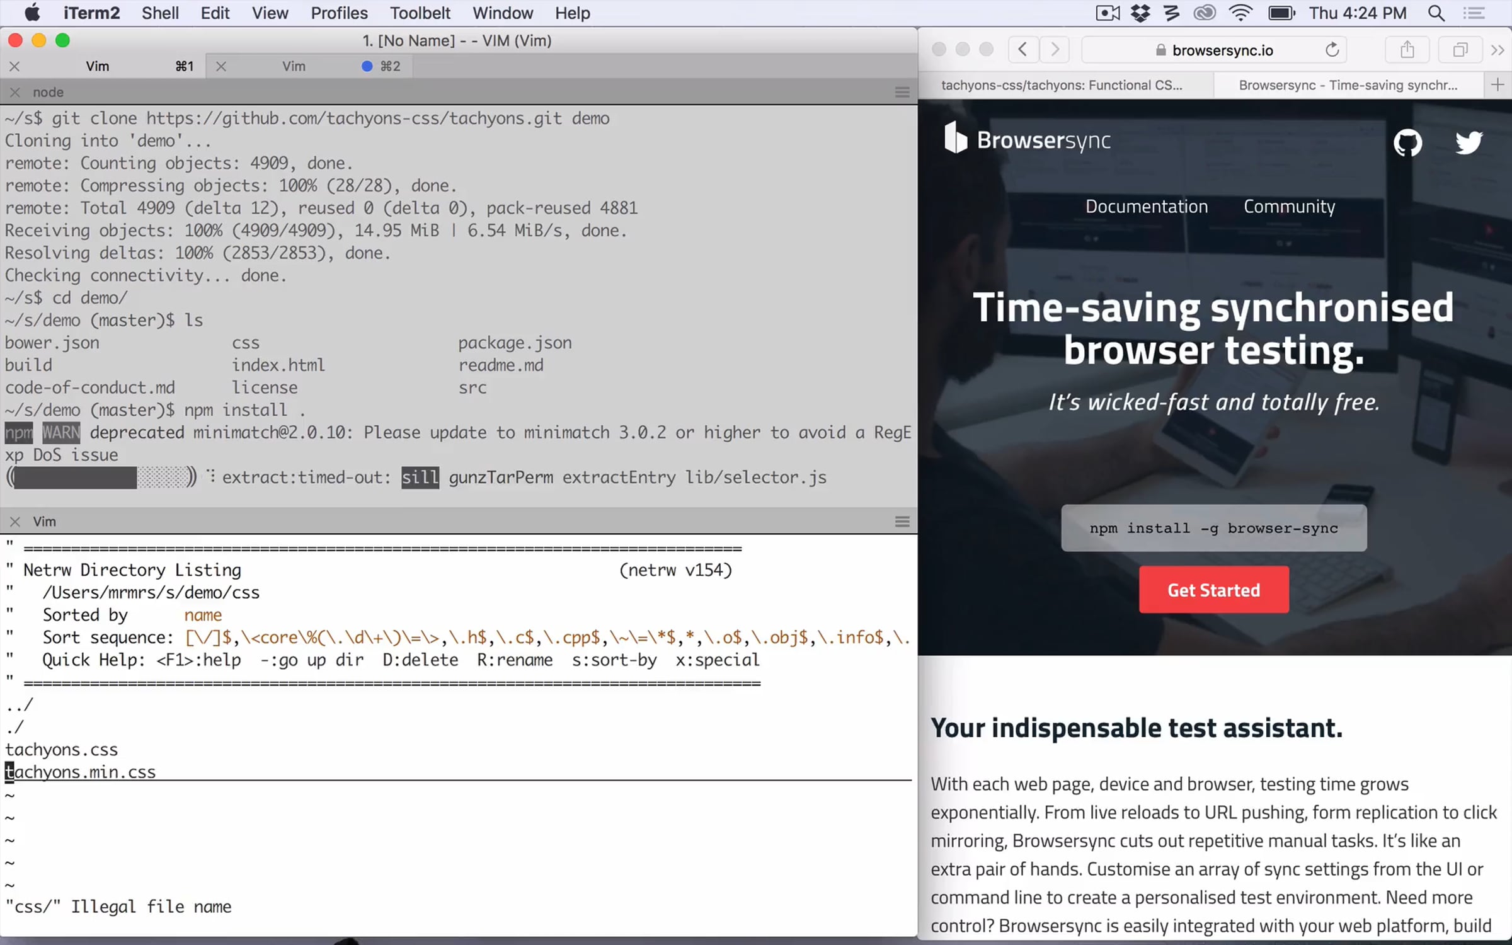Open the Window menu in menu bar
This screenshot has height=945, width=1512.
click(503, 13)
